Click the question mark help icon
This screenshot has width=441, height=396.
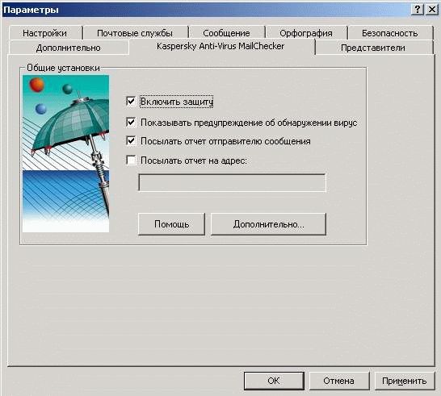[x=418, y=10]
